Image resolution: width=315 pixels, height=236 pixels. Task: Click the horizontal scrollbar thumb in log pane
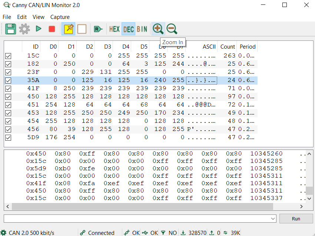tap(142, 206)
